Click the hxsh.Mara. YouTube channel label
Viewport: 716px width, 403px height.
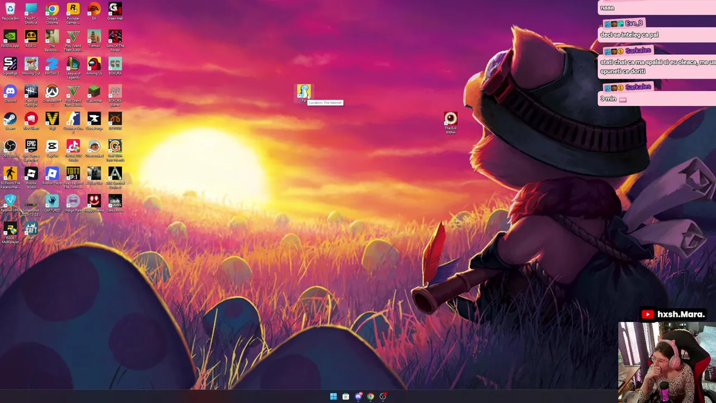click(673, 315)
